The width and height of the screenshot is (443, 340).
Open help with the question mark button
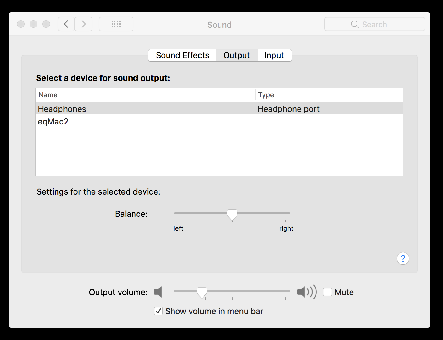tap(403, 258)
